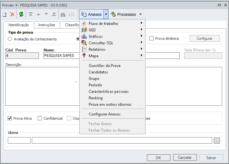Click the Configurar button

(204, 38)
